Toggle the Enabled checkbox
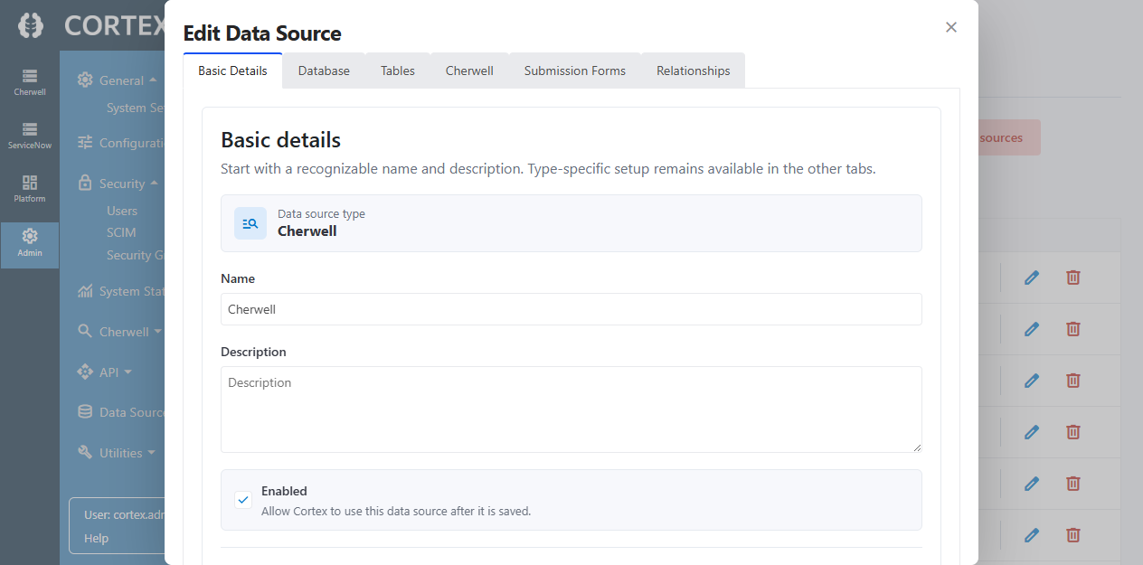 [x=243, y=500]
